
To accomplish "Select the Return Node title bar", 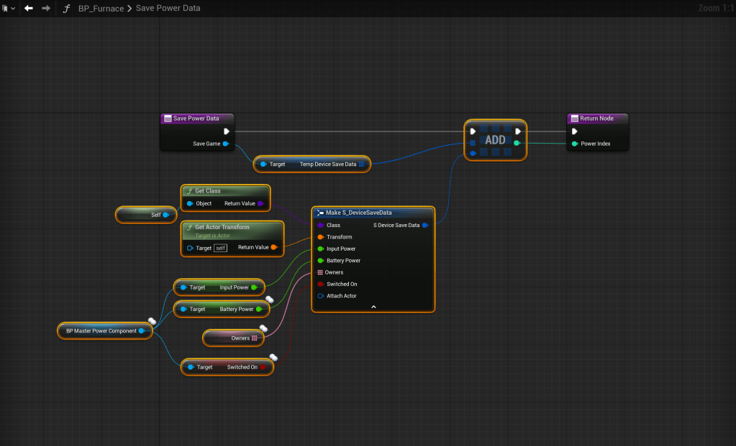I will coord(597,119).
